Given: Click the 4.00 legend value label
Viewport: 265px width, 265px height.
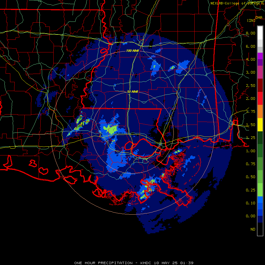Looking at the screenshot, I should 251,59.
